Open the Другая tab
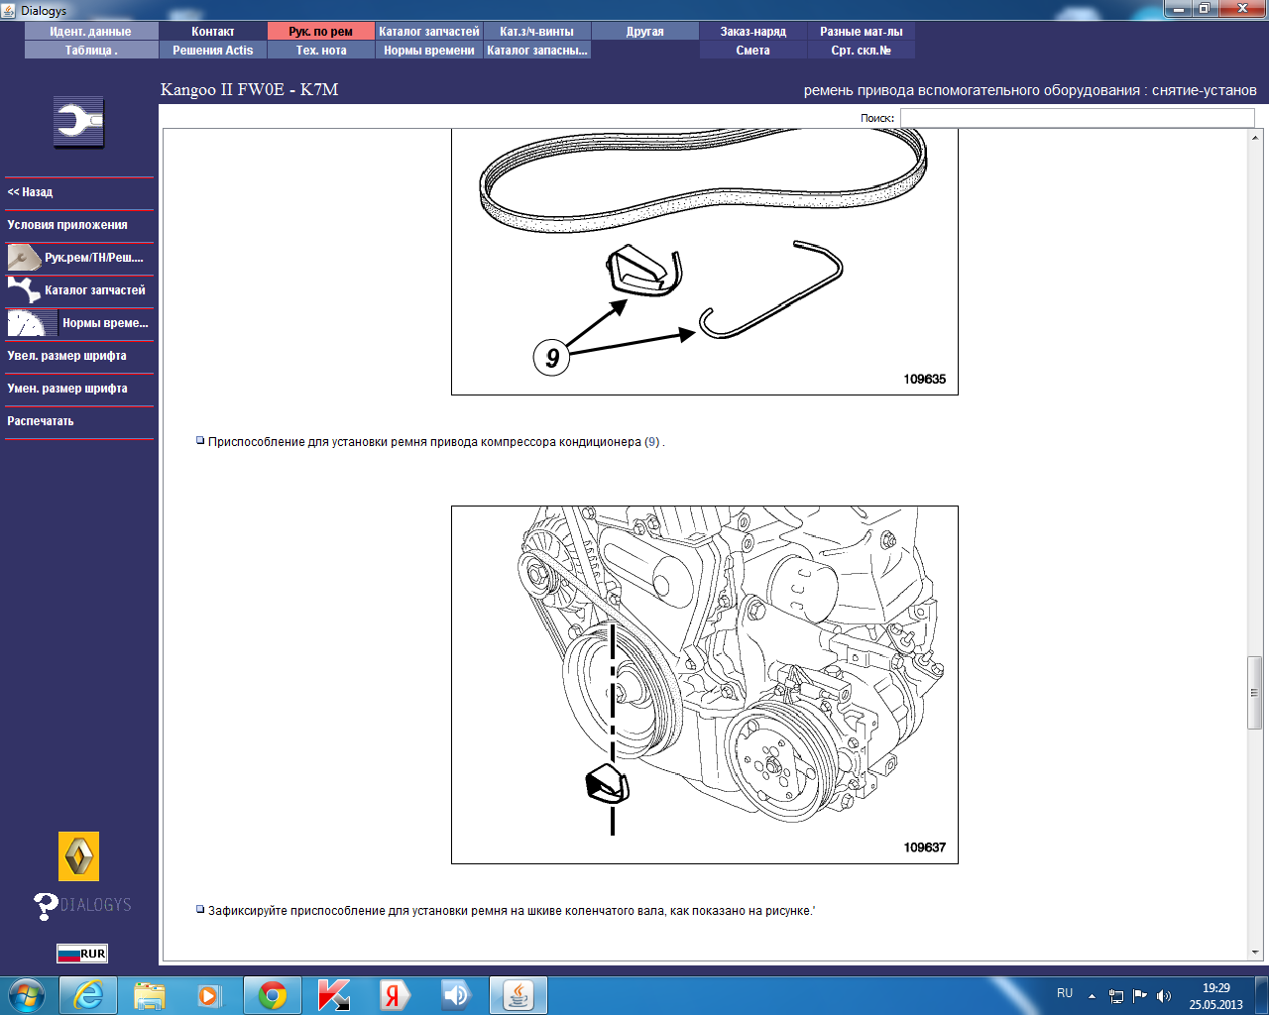Viewport: 1269px width, 1015px height. click(645, 32)
